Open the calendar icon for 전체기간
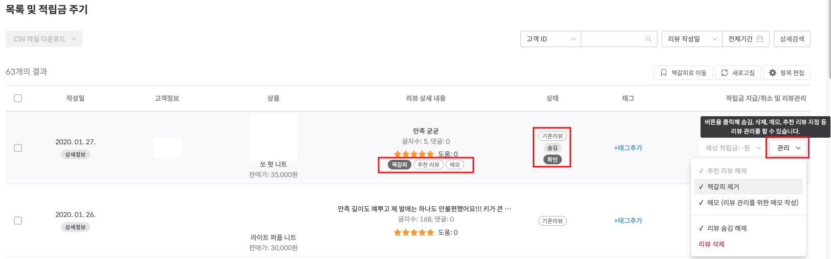This screenshot has height=259, width=831. pyautogui.click(x=760, y=39)
